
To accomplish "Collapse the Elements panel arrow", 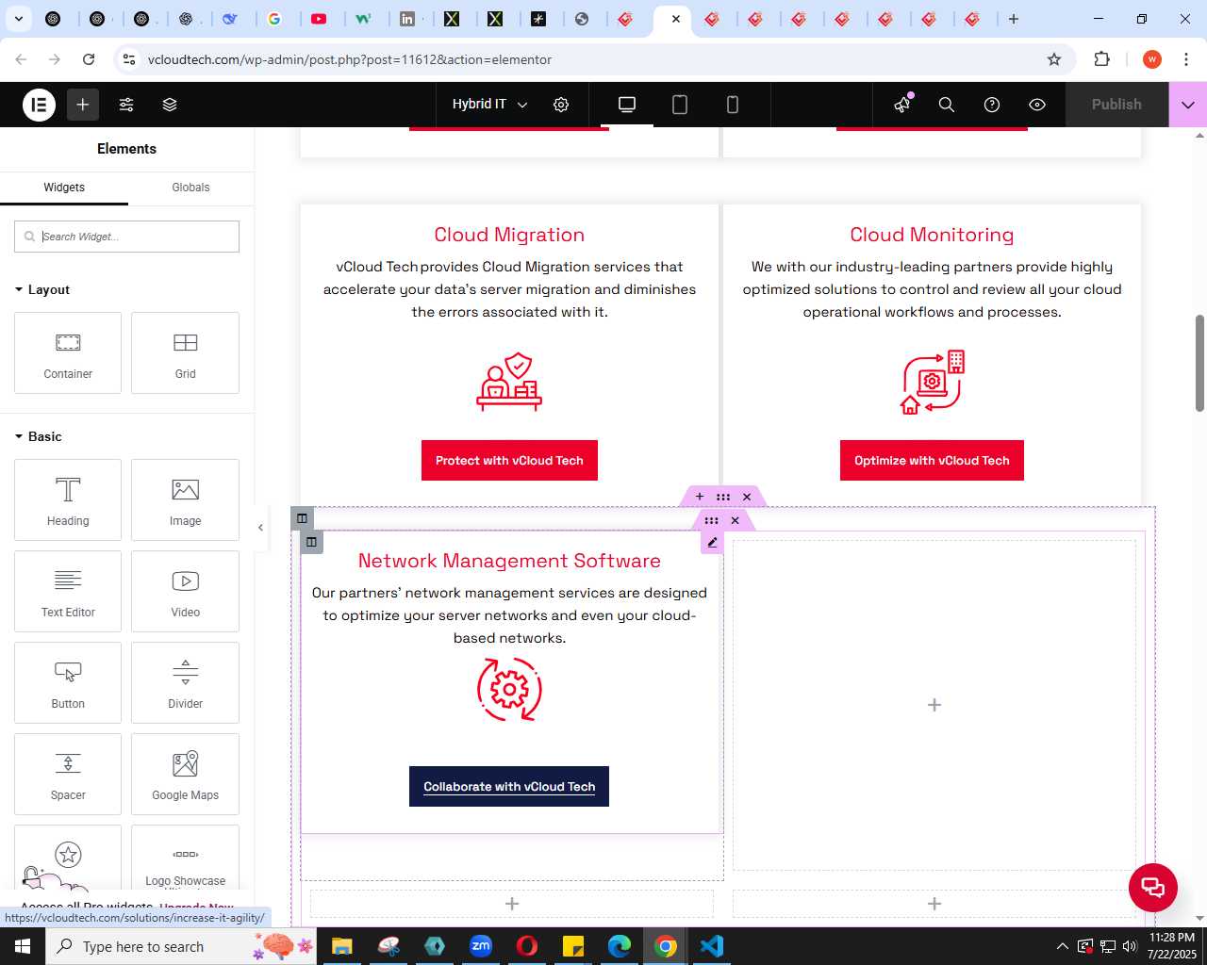I will click(261, 528).
